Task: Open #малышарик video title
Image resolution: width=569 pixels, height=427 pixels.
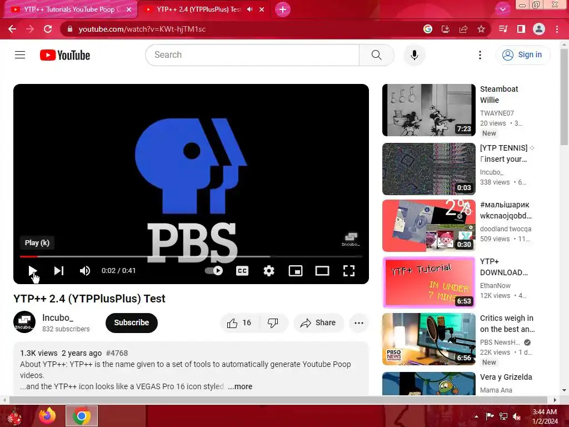Action: 506,210
